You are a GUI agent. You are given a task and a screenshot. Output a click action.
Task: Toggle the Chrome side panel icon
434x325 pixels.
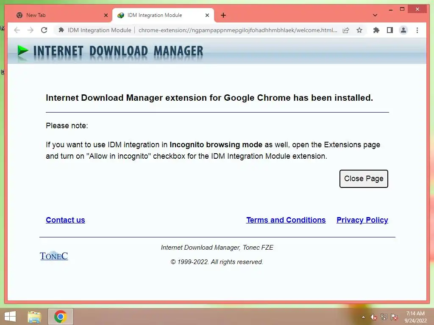(x=390, y=30)
